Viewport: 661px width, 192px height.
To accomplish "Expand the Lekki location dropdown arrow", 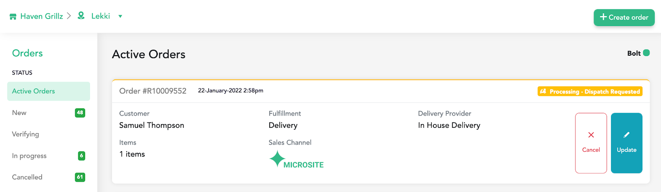I will [120, 16].
